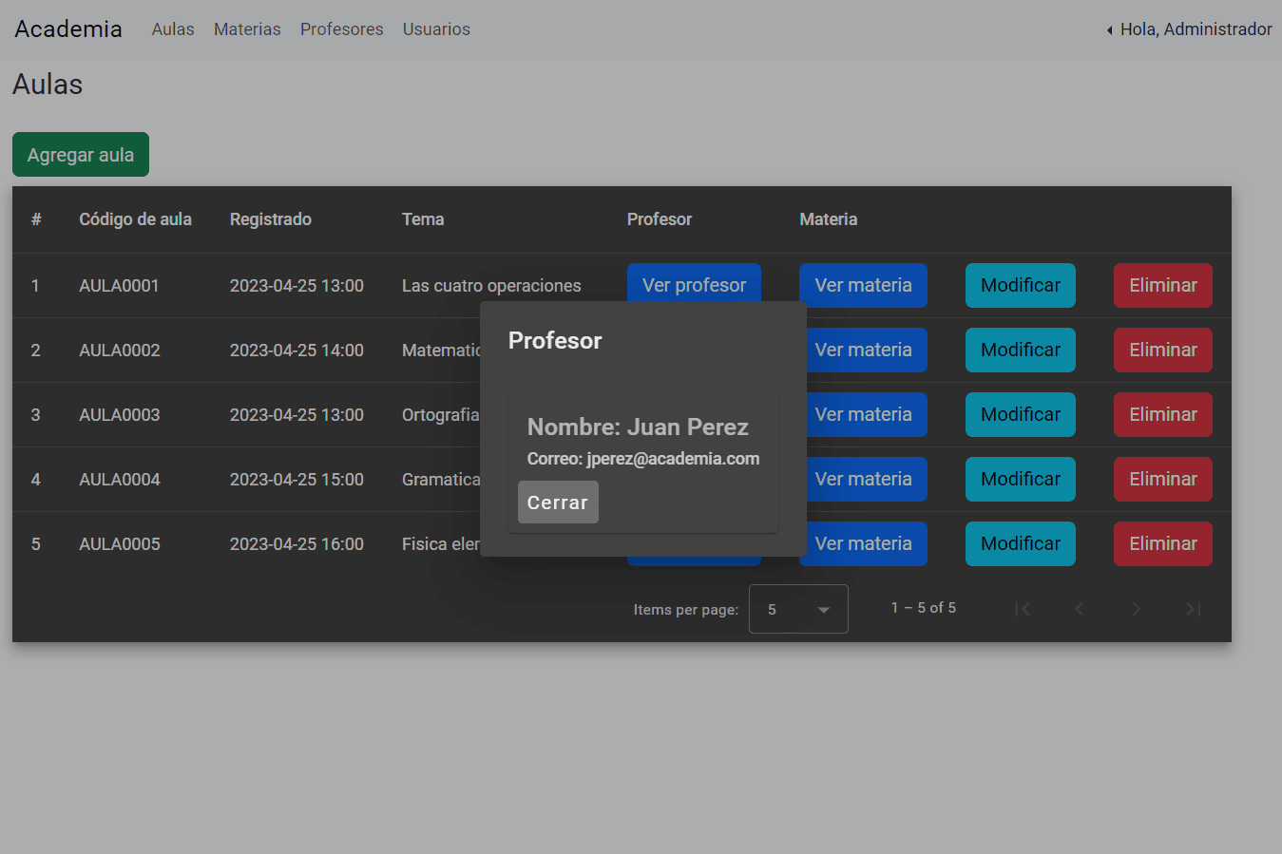This screenshot has width=1282, height=854.
Task: Go to previous page paginator arrow
Action: pos(1080,609)
